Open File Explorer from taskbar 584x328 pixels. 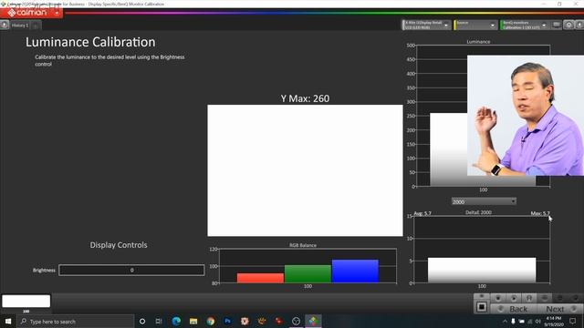(193, 322)
